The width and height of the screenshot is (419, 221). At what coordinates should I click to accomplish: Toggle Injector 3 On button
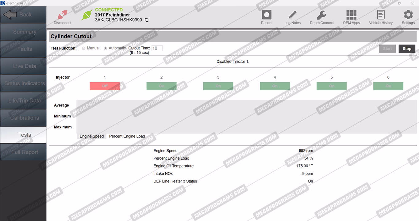tap(218, 86)
